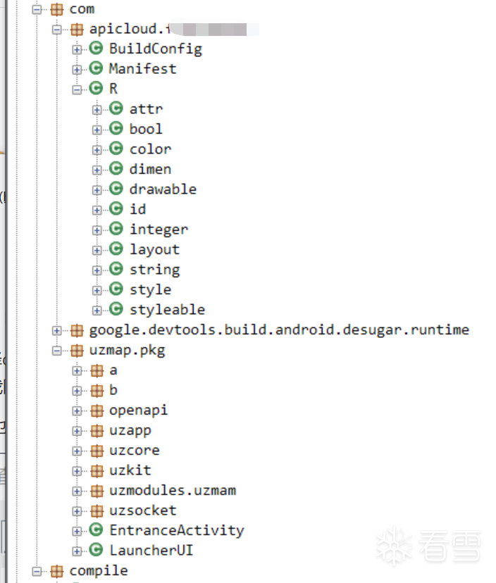Click the LauncherUI class icon

[97, 550]
